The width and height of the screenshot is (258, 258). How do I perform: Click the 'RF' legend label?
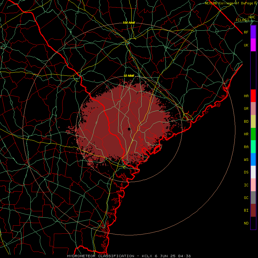[246, 32]
